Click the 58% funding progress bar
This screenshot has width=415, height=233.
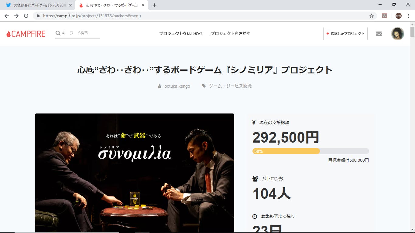(x=310, y=151)
